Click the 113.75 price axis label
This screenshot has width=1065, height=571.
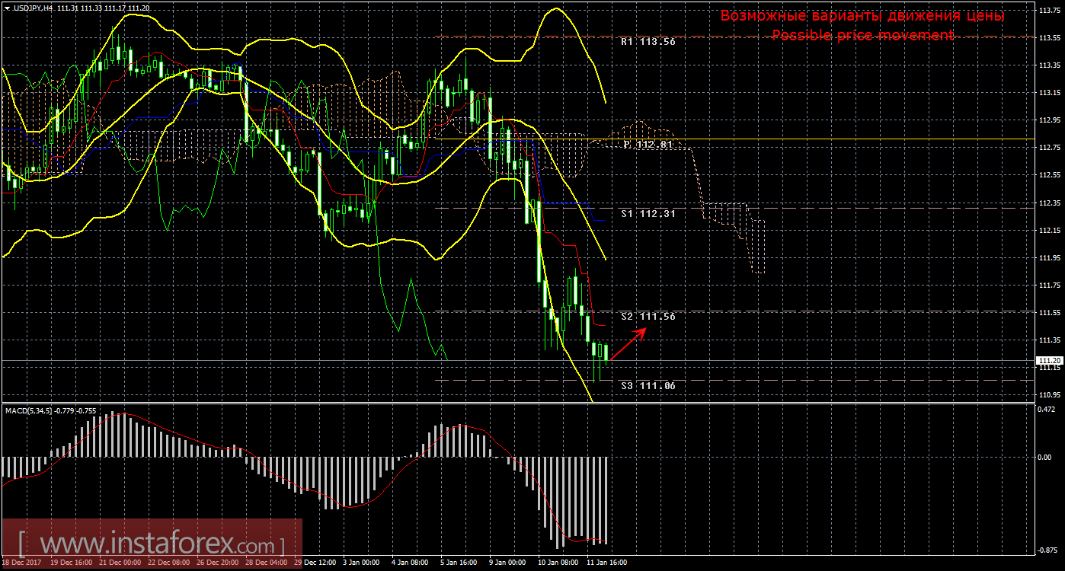click(1050, 11)
